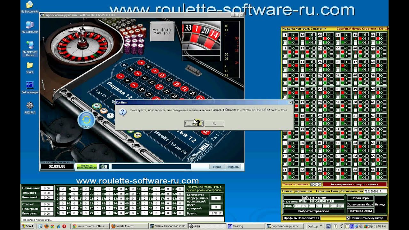Open the Start menu
This screenshot has width=409, height=230.
(x=27, y=226)
